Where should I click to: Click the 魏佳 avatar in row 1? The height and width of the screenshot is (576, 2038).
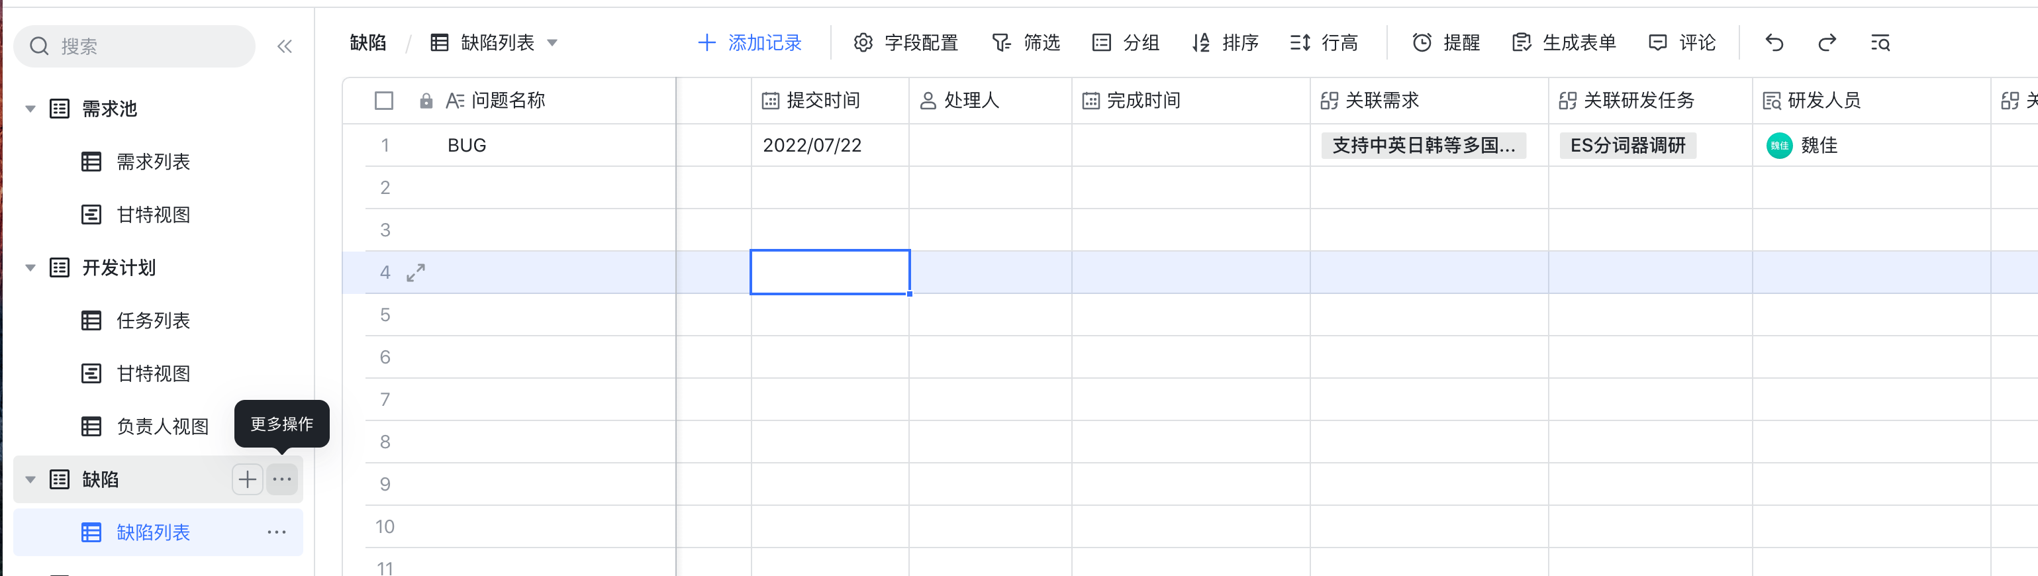pos(1779,146)
